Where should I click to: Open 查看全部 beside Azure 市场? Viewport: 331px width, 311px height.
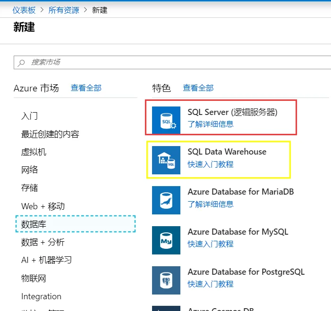point(86,88)
